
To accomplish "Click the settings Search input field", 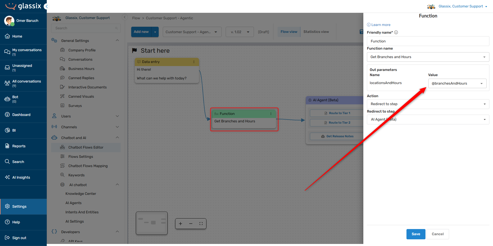I will point(86,28).
